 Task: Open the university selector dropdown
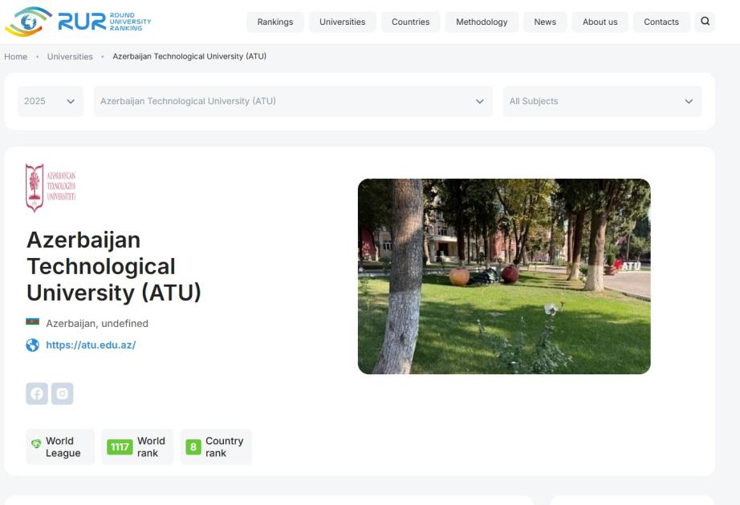point(293,102)
